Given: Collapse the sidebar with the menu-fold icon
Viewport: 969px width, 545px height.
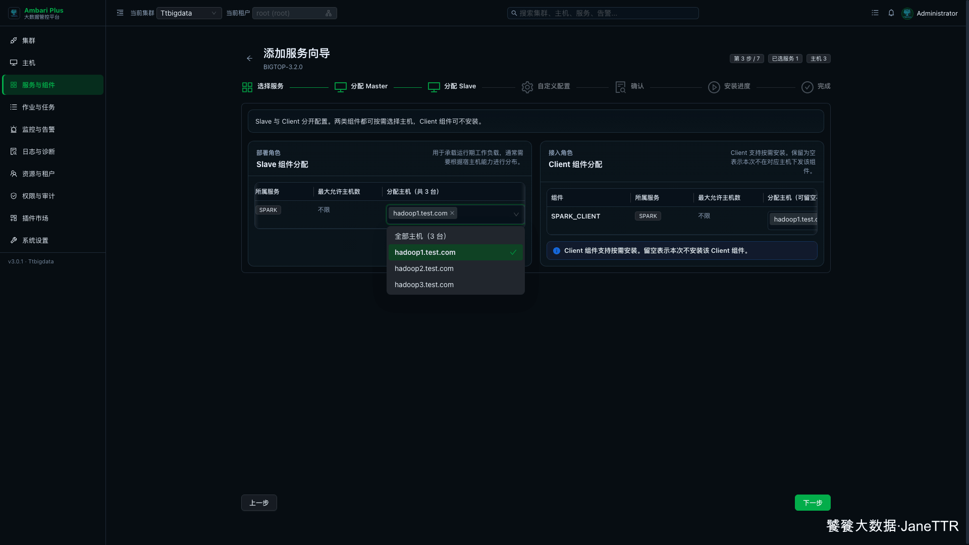Looking at the screenshot, I should 120,13.
